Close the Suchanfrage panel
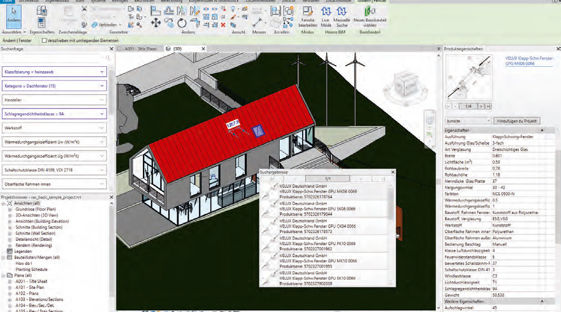The height and width of the screenshot is (312, 561). pyautogui.click(x=111, y=49)
